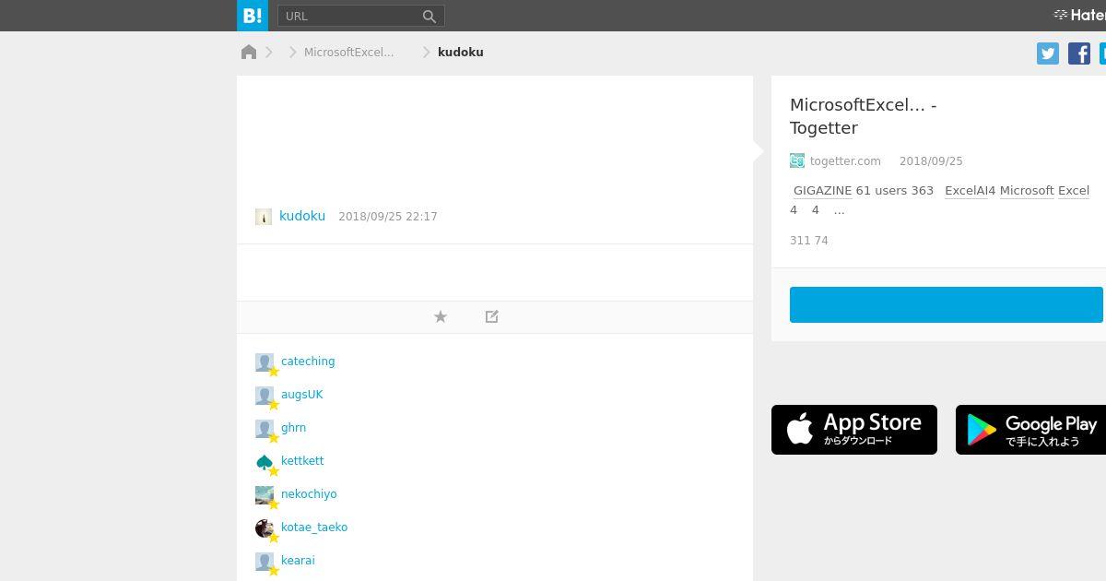Open kearai's avatar icon

point(265,562)
